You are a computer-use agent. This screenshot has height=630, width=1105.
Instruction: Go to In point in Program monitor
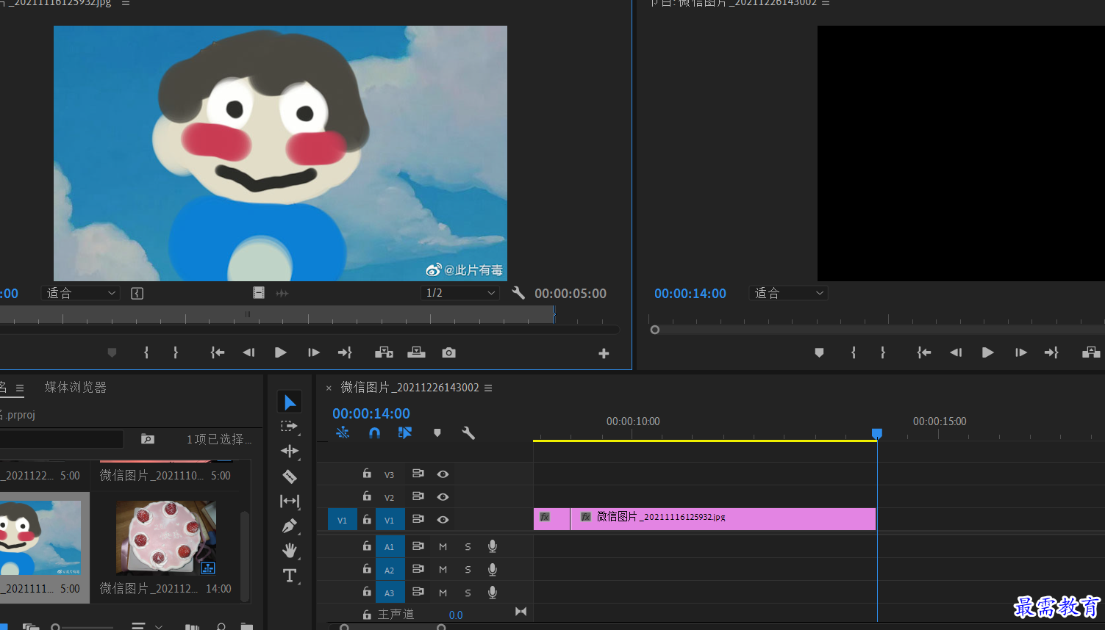point(924,353)
